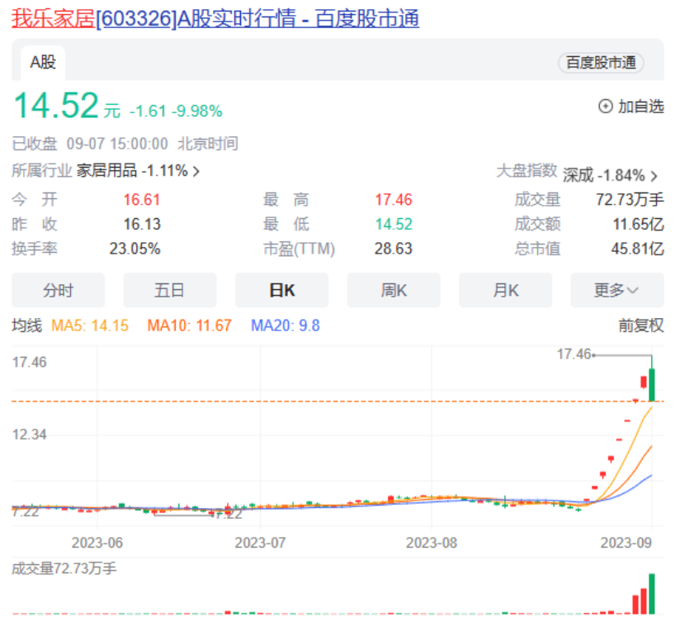Select the tall green candlestick at 2023-09

652,379
